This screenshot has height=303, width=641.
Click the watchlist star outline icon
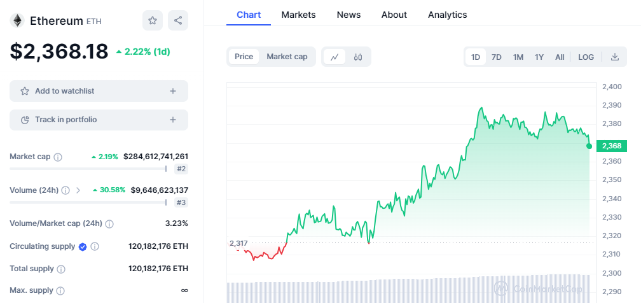point(25,91)
